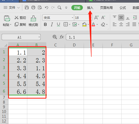Screen dimensions: 139x124
Task: Click the font size field showing 18
Action: coord(82,18)
